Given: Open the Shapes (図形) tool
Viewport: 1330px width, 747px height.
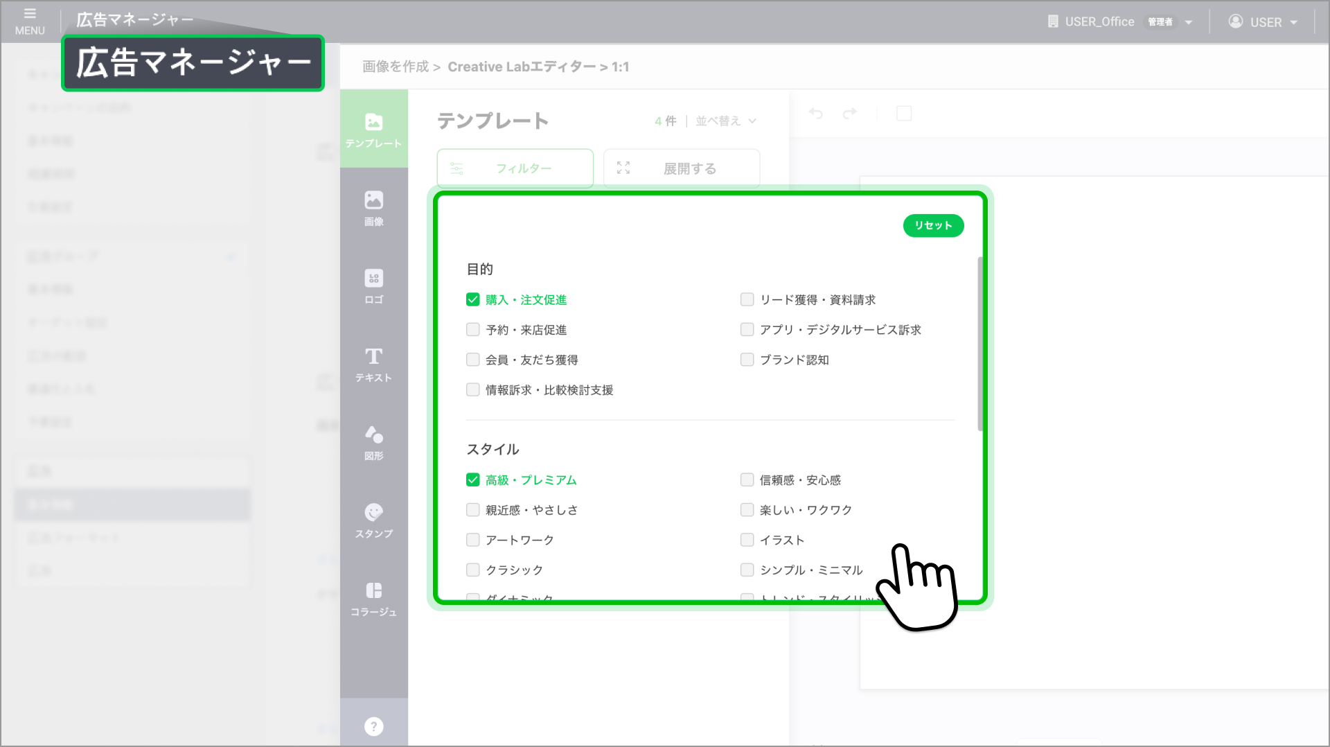Looking at the screenshot, I should pos(373,442).
